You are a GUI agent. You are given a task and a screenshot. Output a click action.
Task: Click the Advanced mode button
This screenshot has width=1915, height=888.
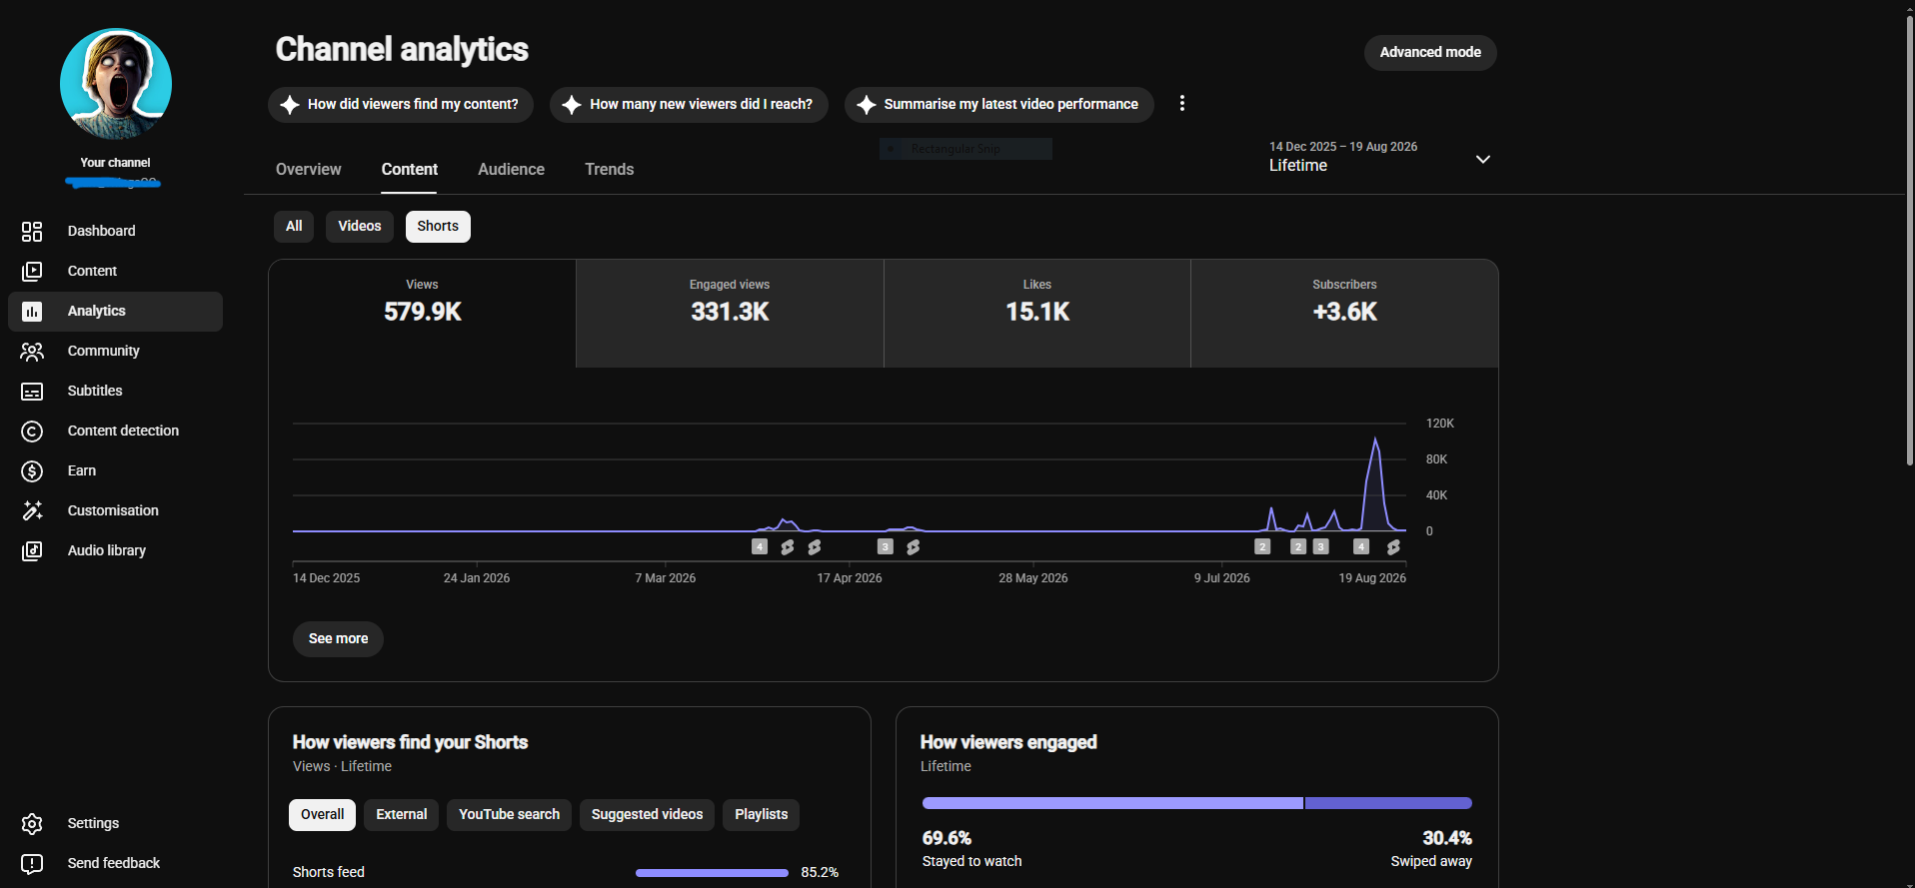[x=1430, y=53]
